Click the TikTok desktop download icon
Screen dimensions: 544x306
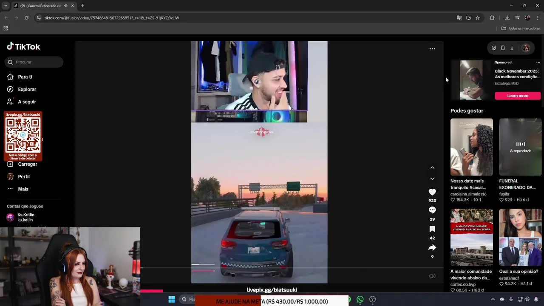click(512, 48)
